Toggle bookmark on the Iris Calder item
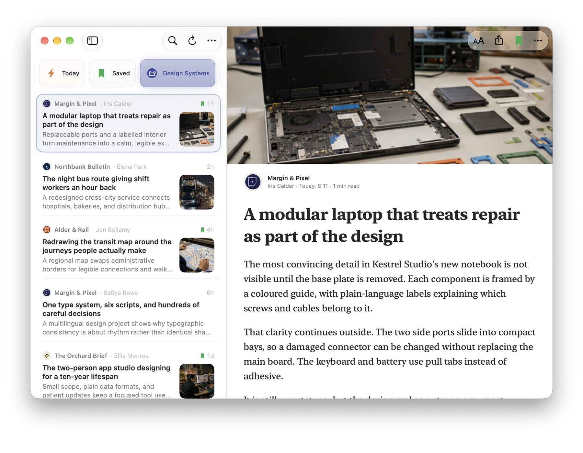 coord(202,104)
